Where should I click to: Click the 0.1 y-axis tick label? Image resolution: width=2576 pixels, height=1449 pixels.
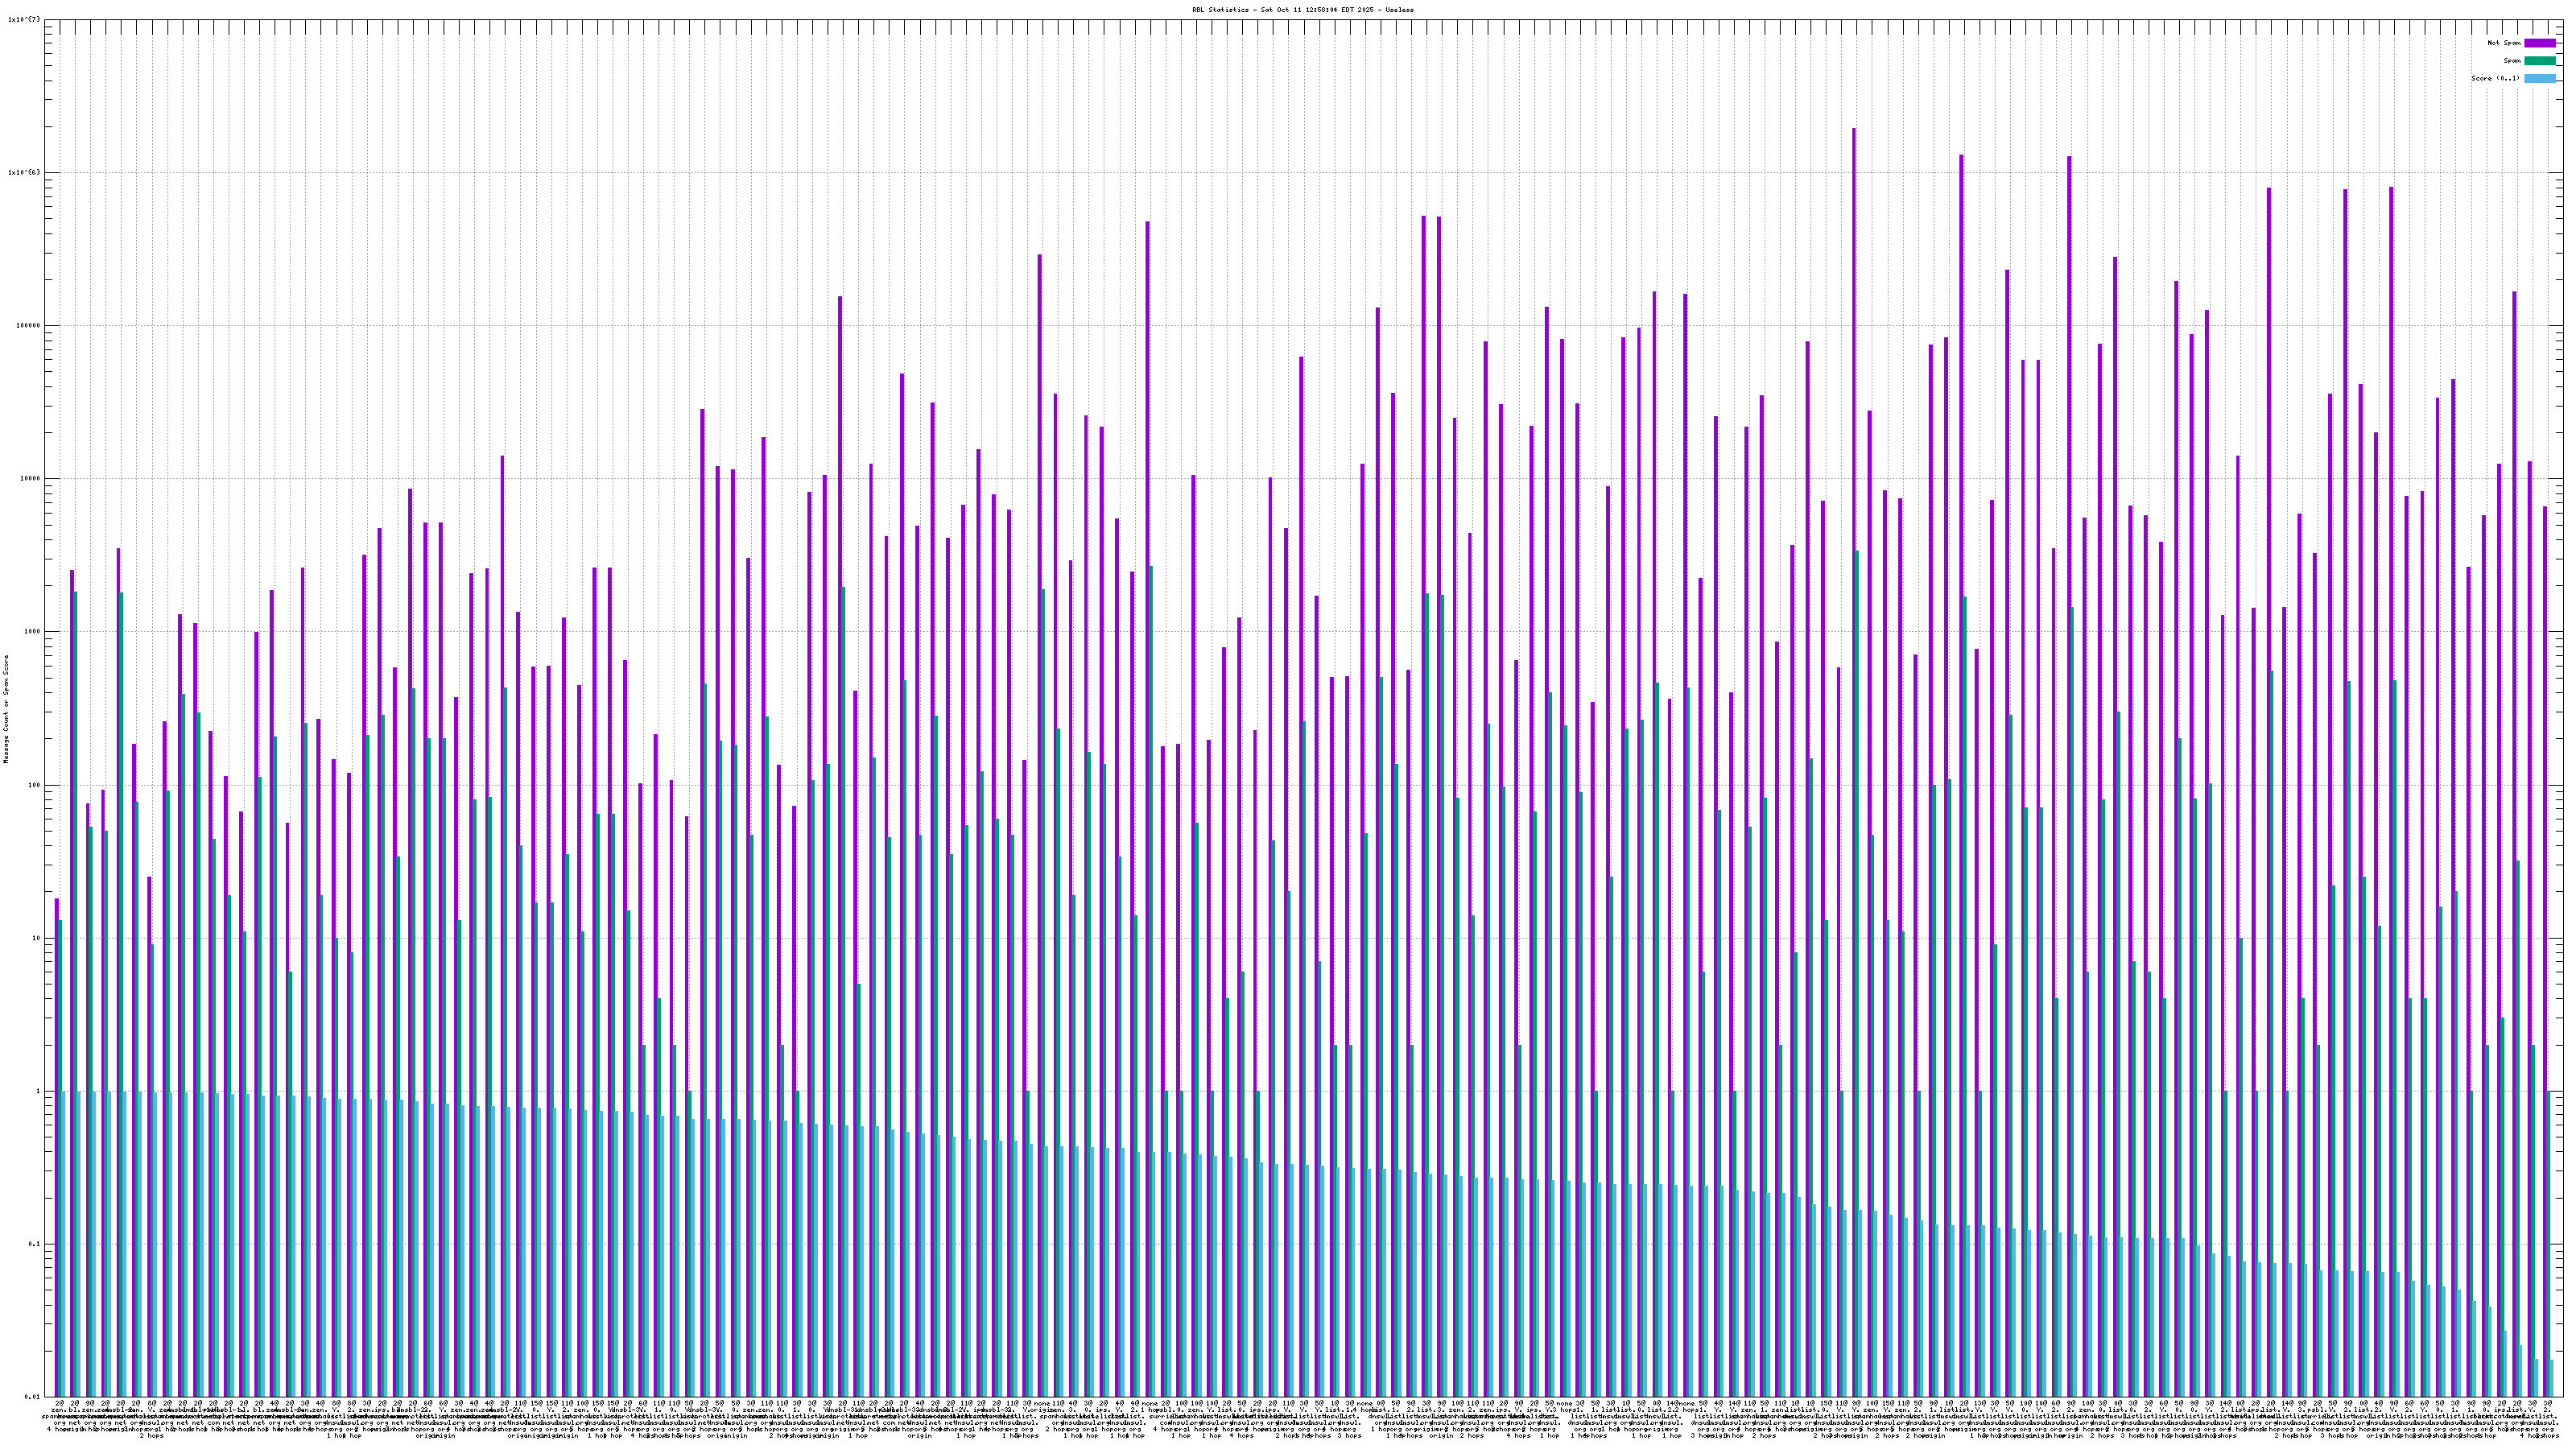34,1244
